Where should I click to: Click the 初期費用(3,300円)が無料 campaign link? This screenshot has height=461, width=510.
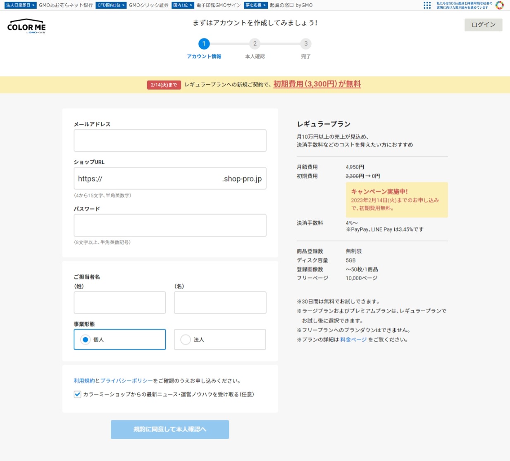pos(317,84)
